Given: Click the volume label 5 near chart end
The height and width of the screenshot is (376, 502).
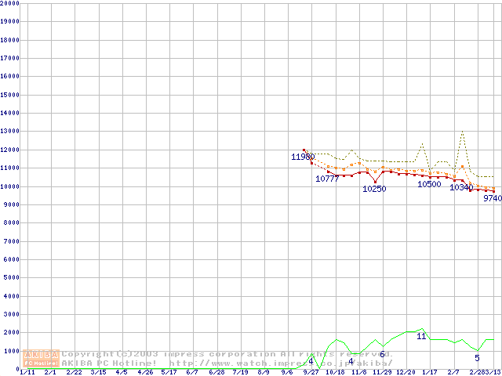Looking at the screenshot, I should (477, 358).
